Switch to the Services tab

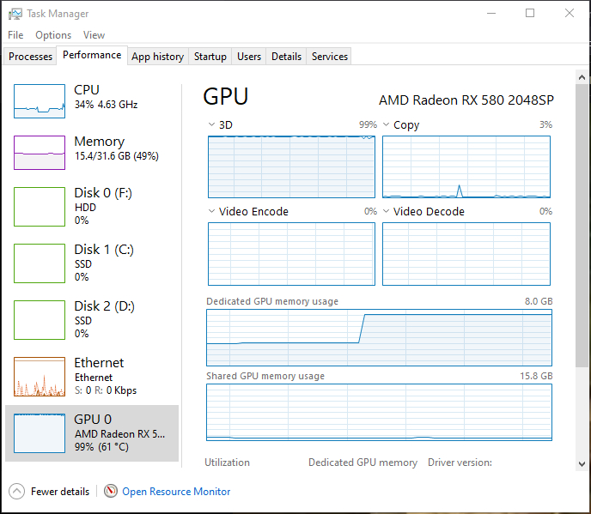click(x=329, y=57)
